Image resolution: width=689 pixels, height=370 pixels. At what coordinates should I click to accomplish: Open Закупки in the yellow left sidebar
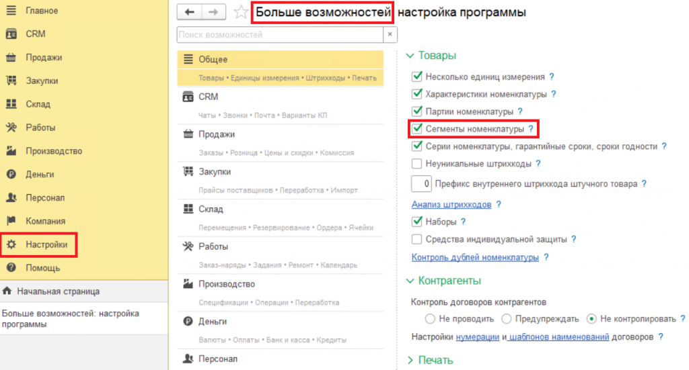click(32, 81)
